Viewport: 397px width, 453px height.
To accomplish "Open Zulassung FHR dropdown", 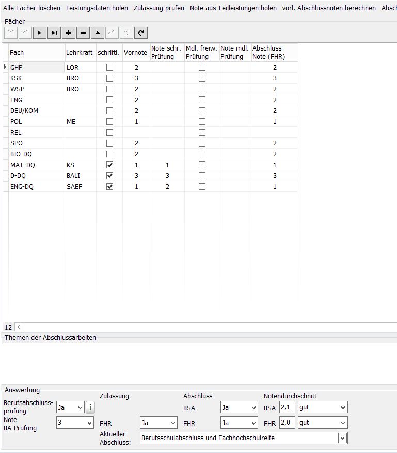I will [158, 423].
